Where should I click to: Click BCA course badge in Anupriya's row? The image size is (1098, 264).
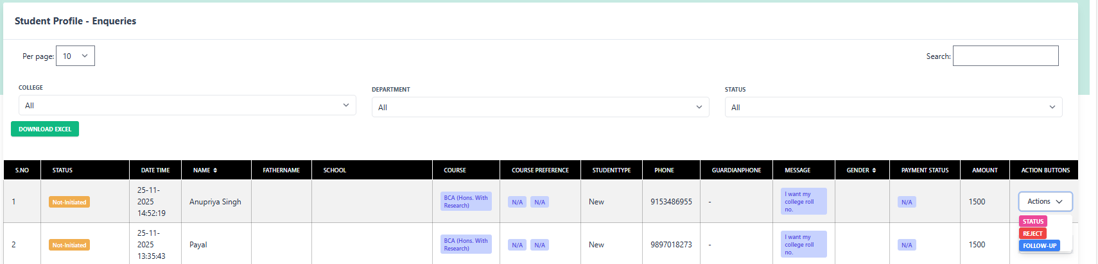[466, 201]
